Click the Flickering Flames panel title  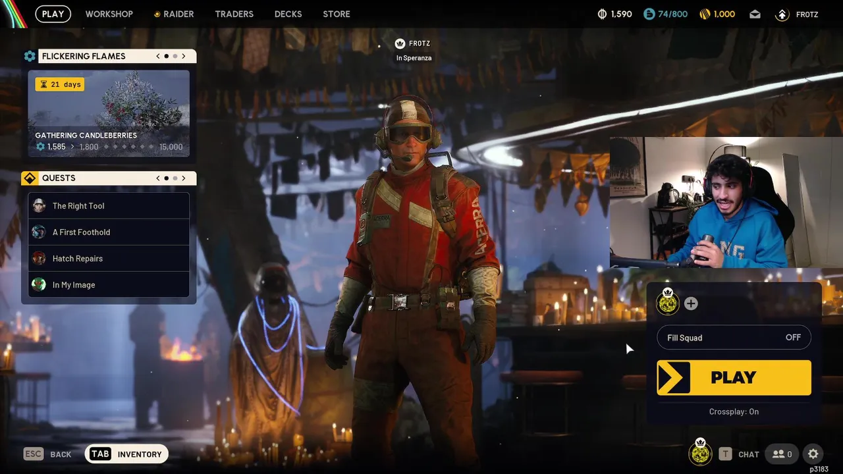pos(84,56)
